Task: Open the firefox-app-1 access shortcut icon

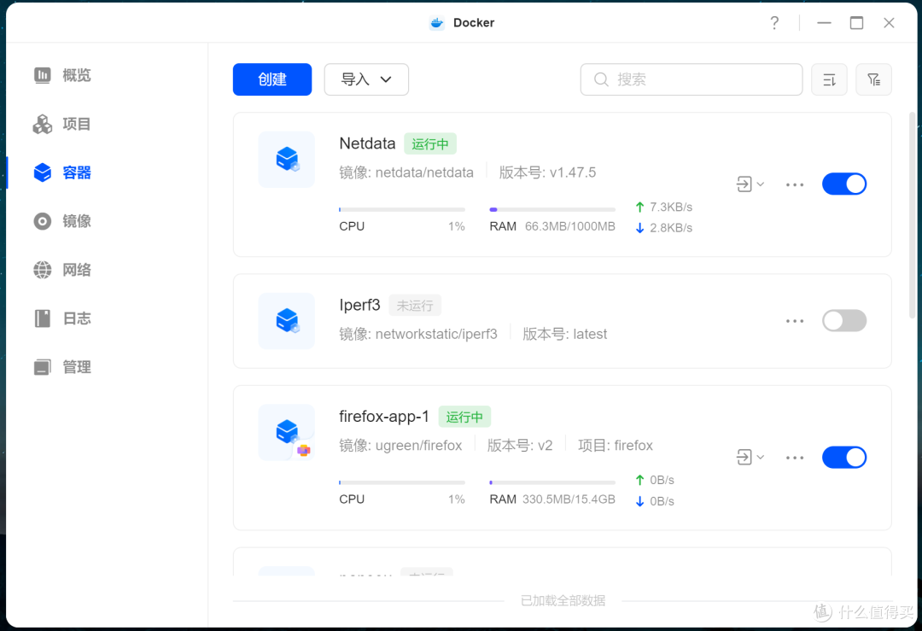Action: 744,457
